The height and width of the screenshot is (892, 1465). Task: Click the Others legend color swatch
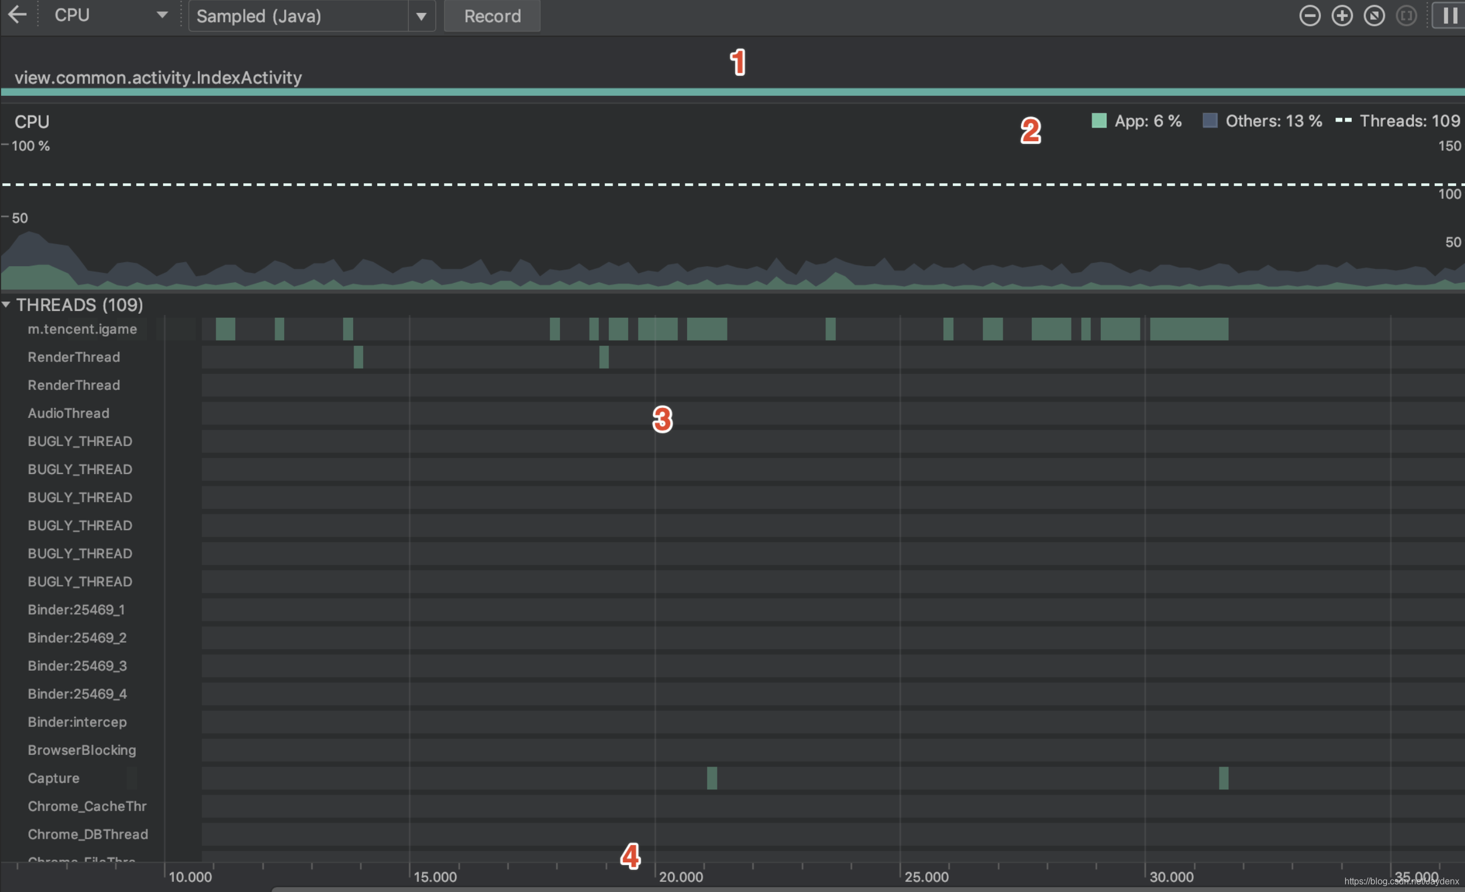[1209, 120]
